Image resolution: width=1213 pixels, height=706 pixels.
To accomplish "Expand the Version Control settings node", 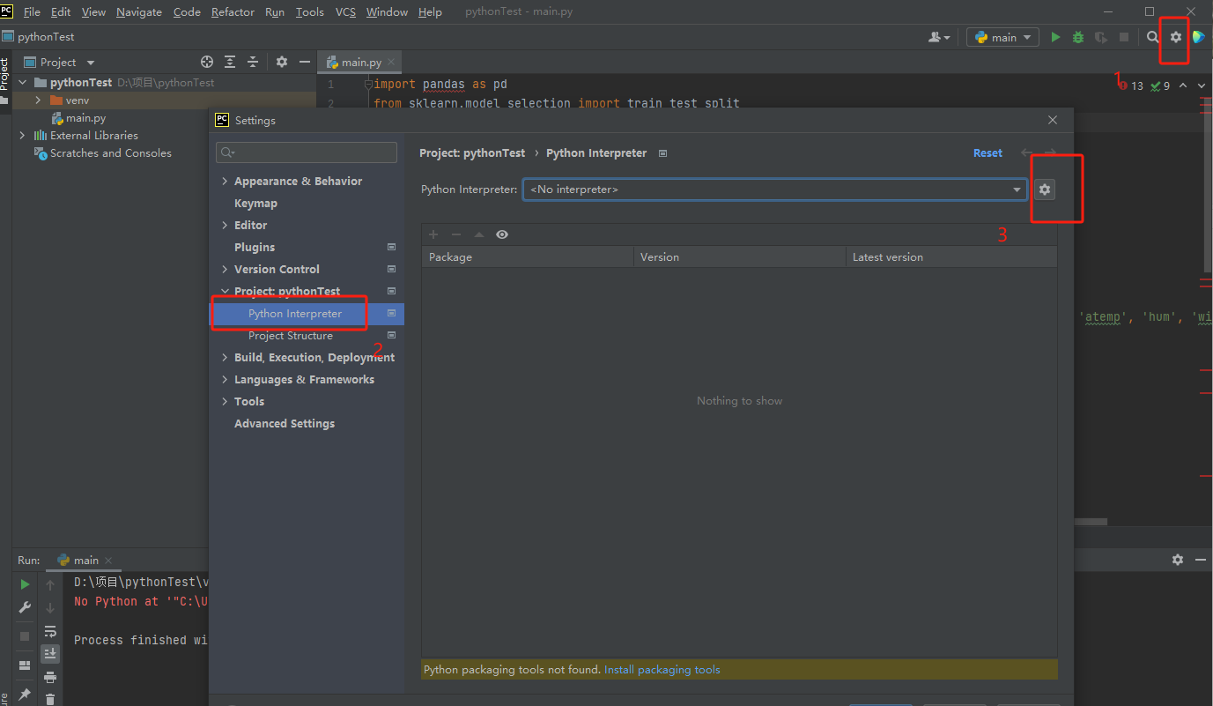I will pyautogui.click(x=226, y=269).
